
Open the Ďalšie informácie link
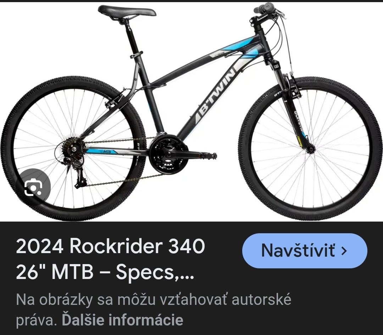122,320
